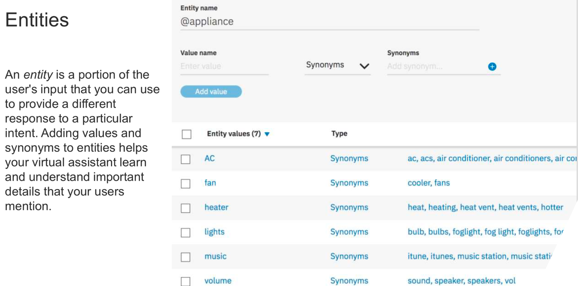This screenshot has height=286, width=578.
Task: Select the fan row checkbox
Action: point(185,183)
